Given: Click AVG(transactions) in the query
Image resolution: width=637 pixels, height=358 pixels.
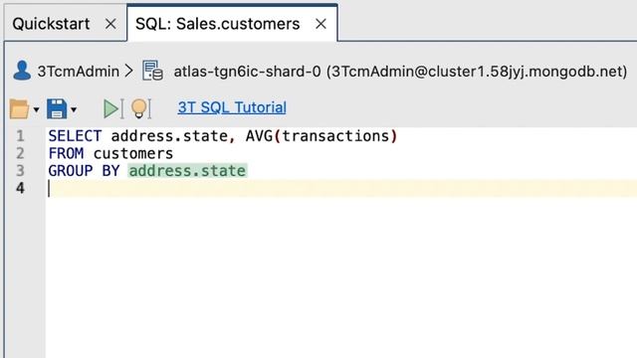Looking at the screenshot, I should [321, 136].
